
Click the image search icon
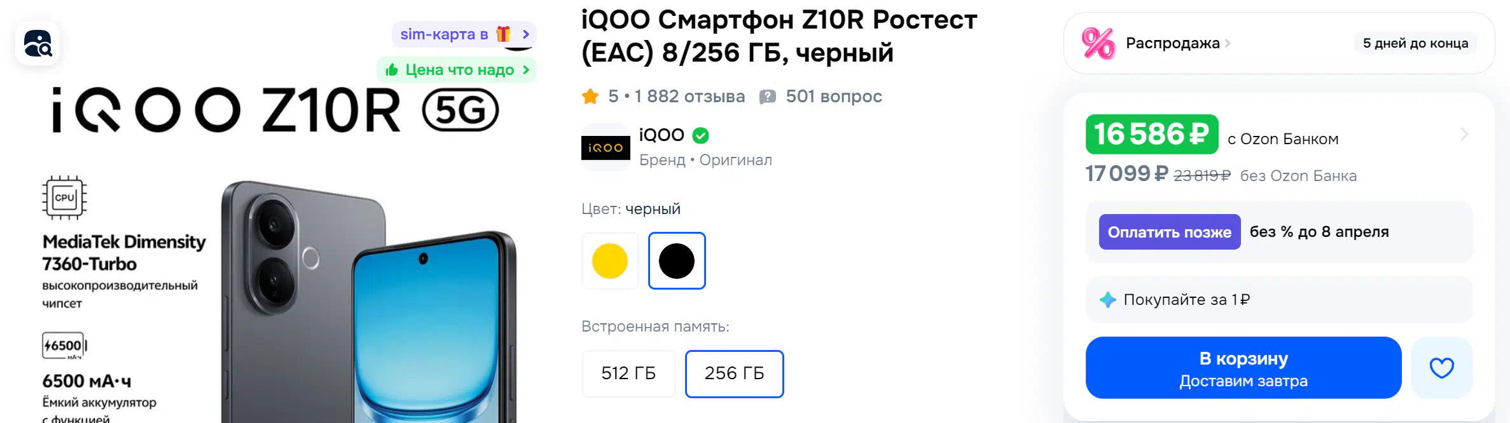click(38, 44)
